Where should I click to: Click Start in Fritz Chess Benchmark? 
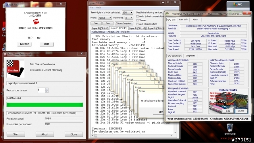[x=16, y=134]
